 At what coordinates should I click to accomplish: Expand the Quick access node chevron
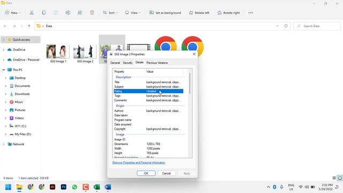(4, 40)
